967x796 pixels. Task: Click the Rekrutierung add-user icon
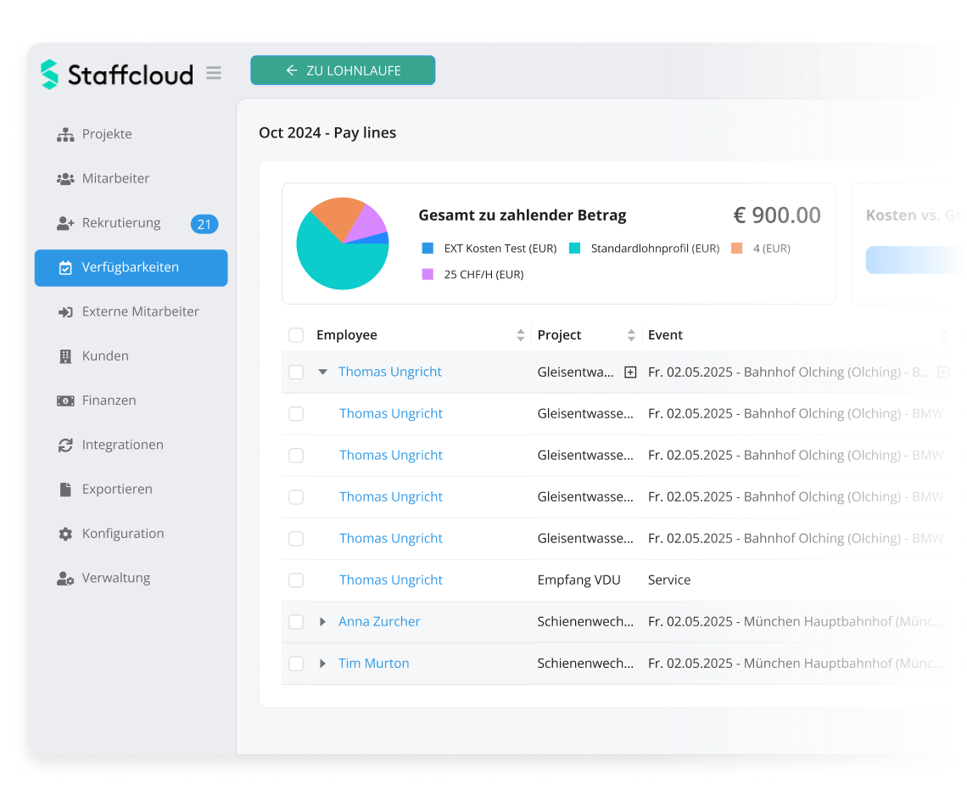click(65, 223)
